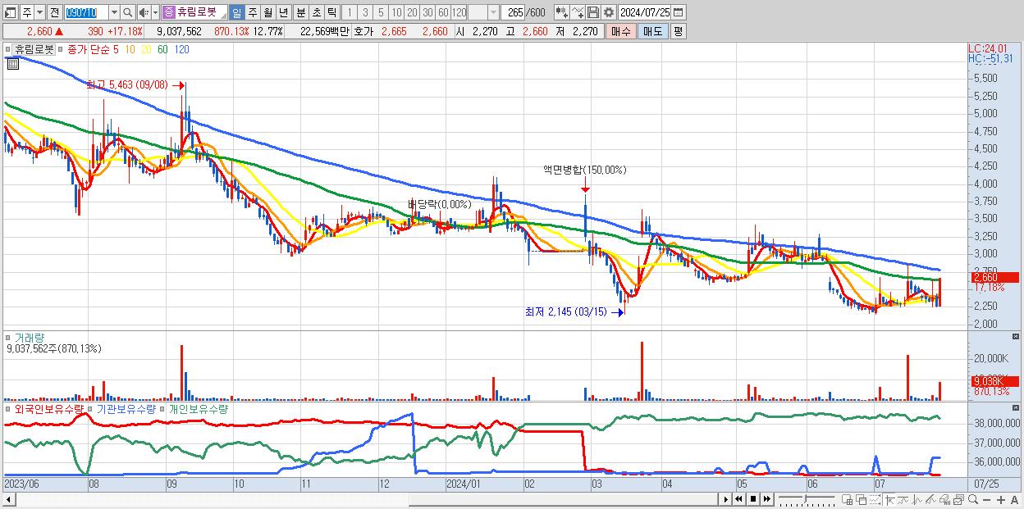
Task: Click the 외국인보유수량 legend label
Action: [49, 408]
